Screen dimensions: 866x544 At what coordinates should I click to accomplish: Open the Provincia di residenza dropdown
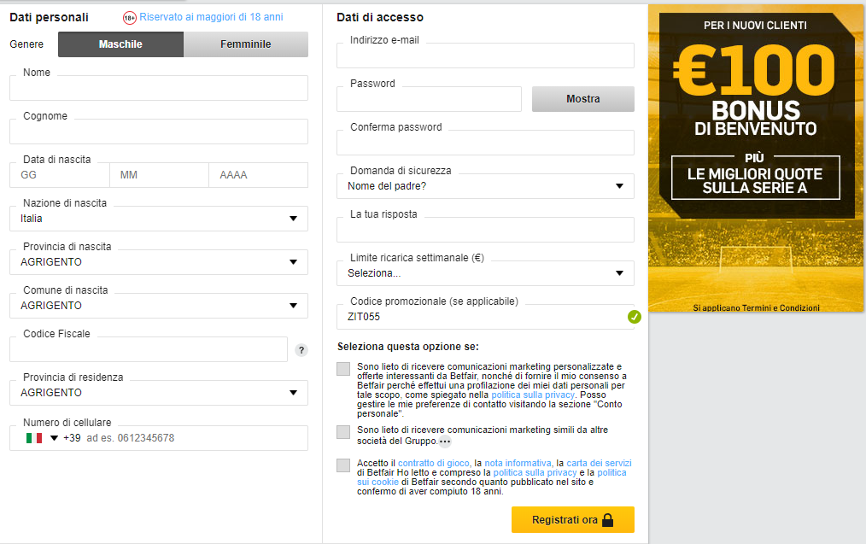[159, 393]
